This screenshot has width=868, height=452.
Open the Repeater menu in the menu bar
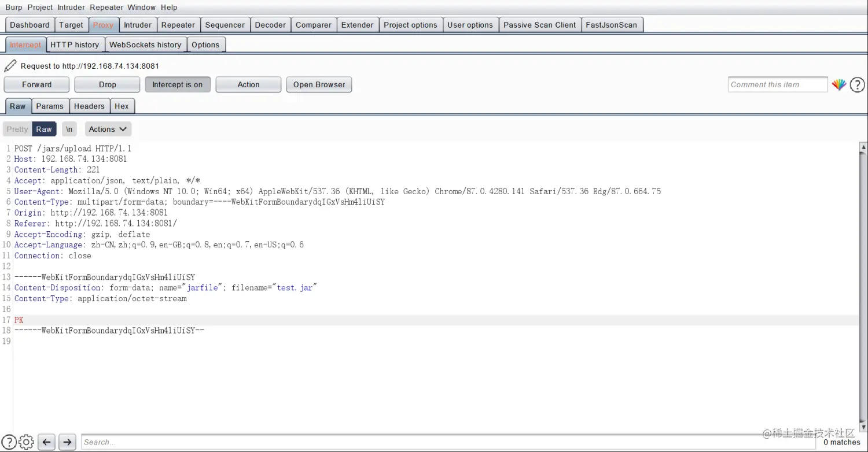point(106,8)
